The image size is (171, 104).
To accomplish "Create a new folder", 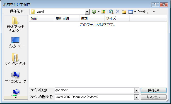I will coord(124,11).
